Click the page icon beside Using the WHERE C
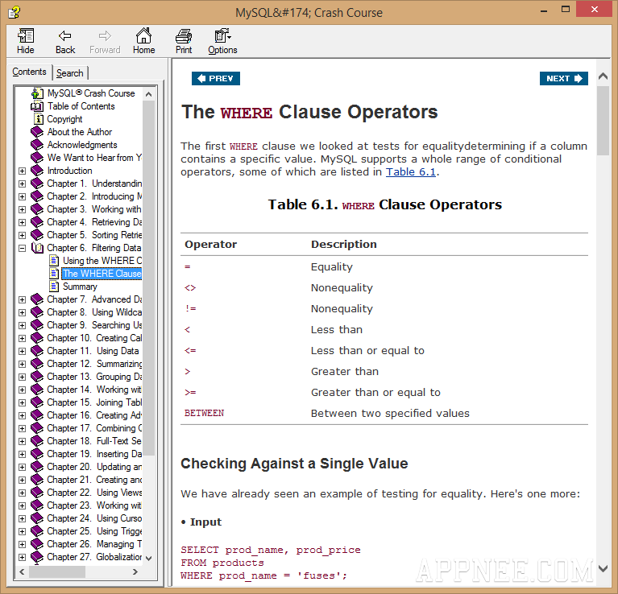The image size is (618, 594). [55, 261]
